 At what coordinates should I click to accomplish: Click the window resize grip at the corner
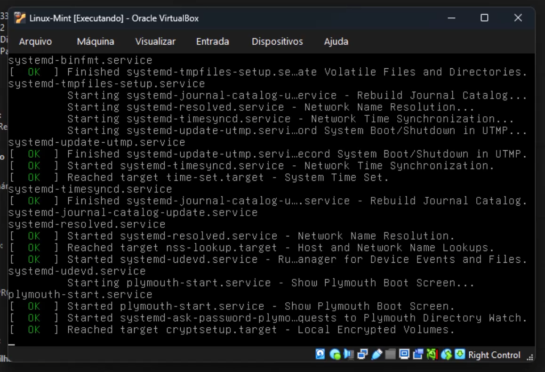pos(530,357)
